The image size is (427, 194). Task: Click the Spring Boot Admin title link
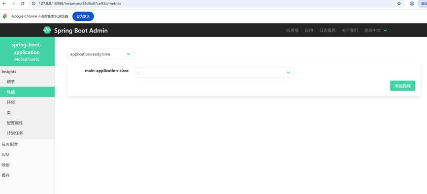81,30
